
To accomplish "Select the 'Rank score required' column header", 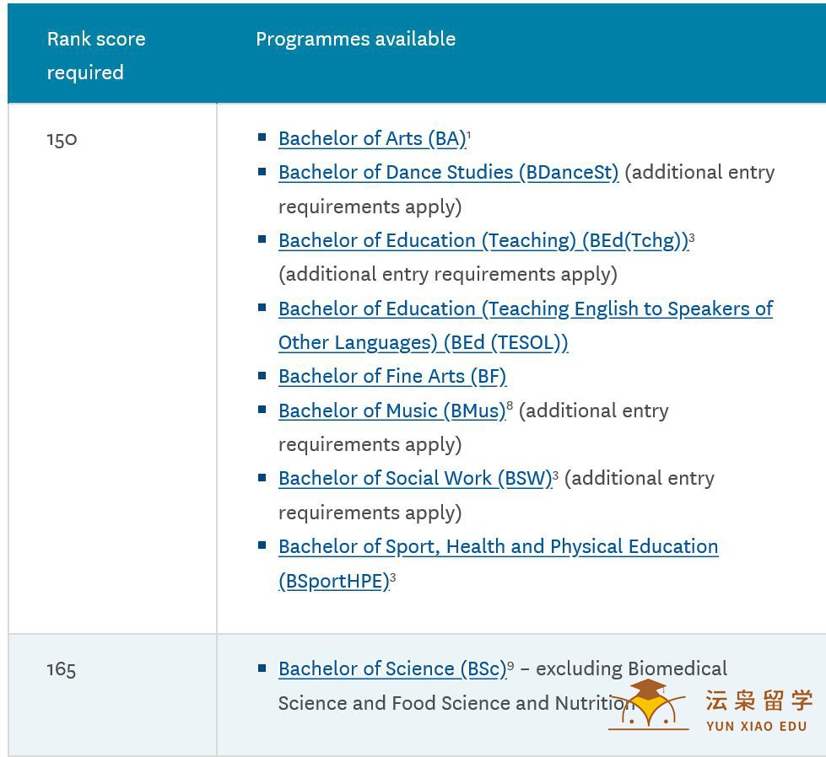I will click(x=95, y=56).
